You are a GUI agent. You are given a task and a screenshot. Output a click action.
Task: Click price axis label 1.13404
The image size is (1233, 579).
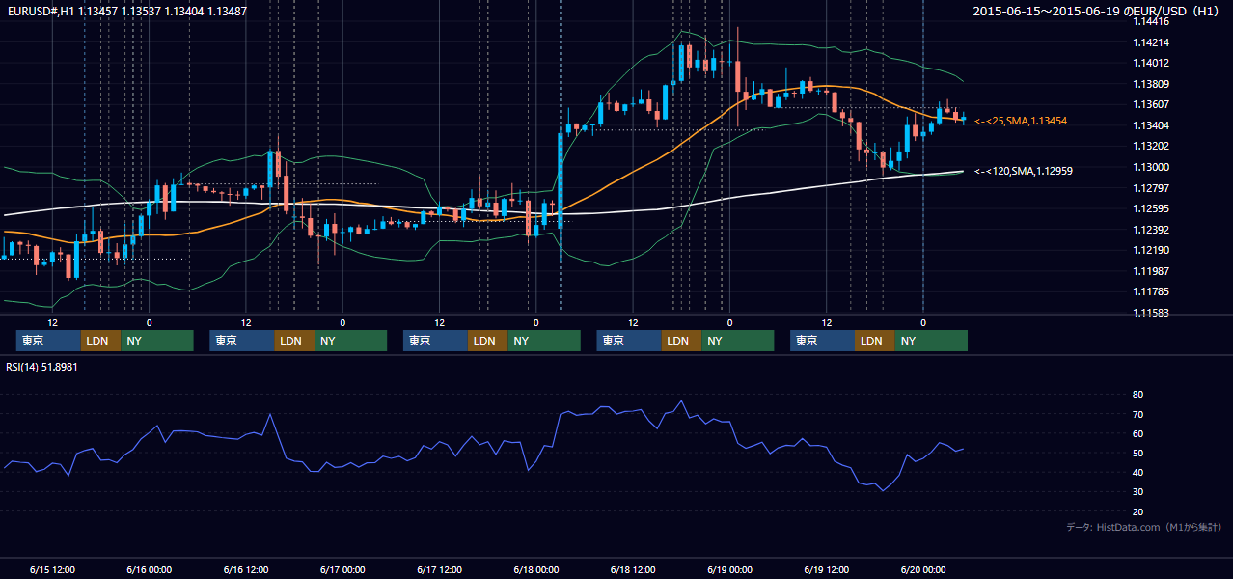(x=1150, y=125)
